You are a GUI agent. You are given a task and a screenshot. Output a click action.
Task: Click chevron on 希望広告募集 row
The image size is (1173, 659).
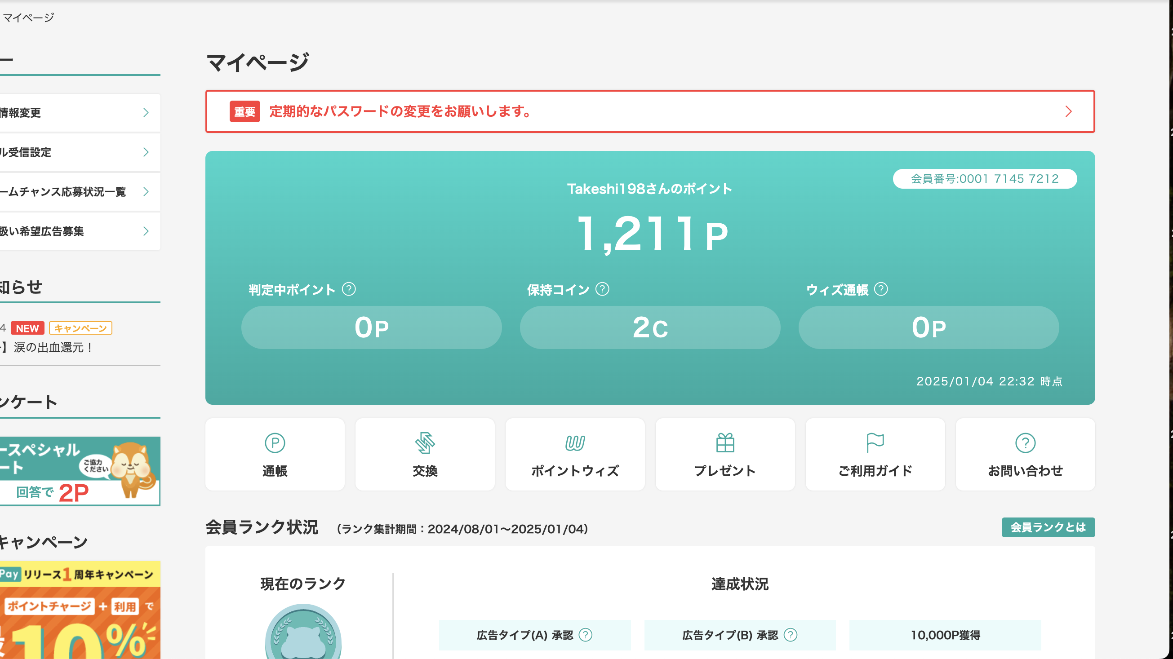[146, 231]
